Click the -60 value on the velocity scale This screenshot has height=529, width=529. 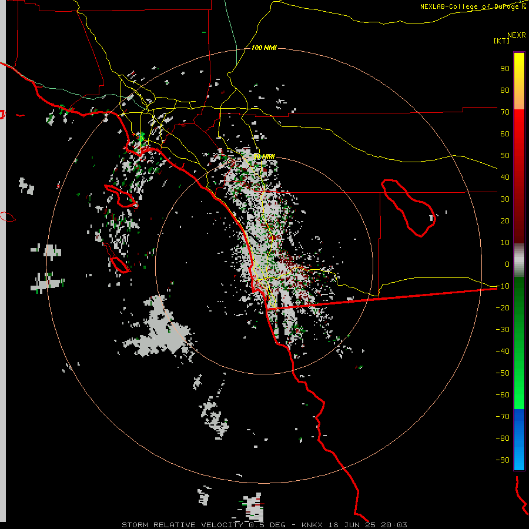(x=503, y=395)
